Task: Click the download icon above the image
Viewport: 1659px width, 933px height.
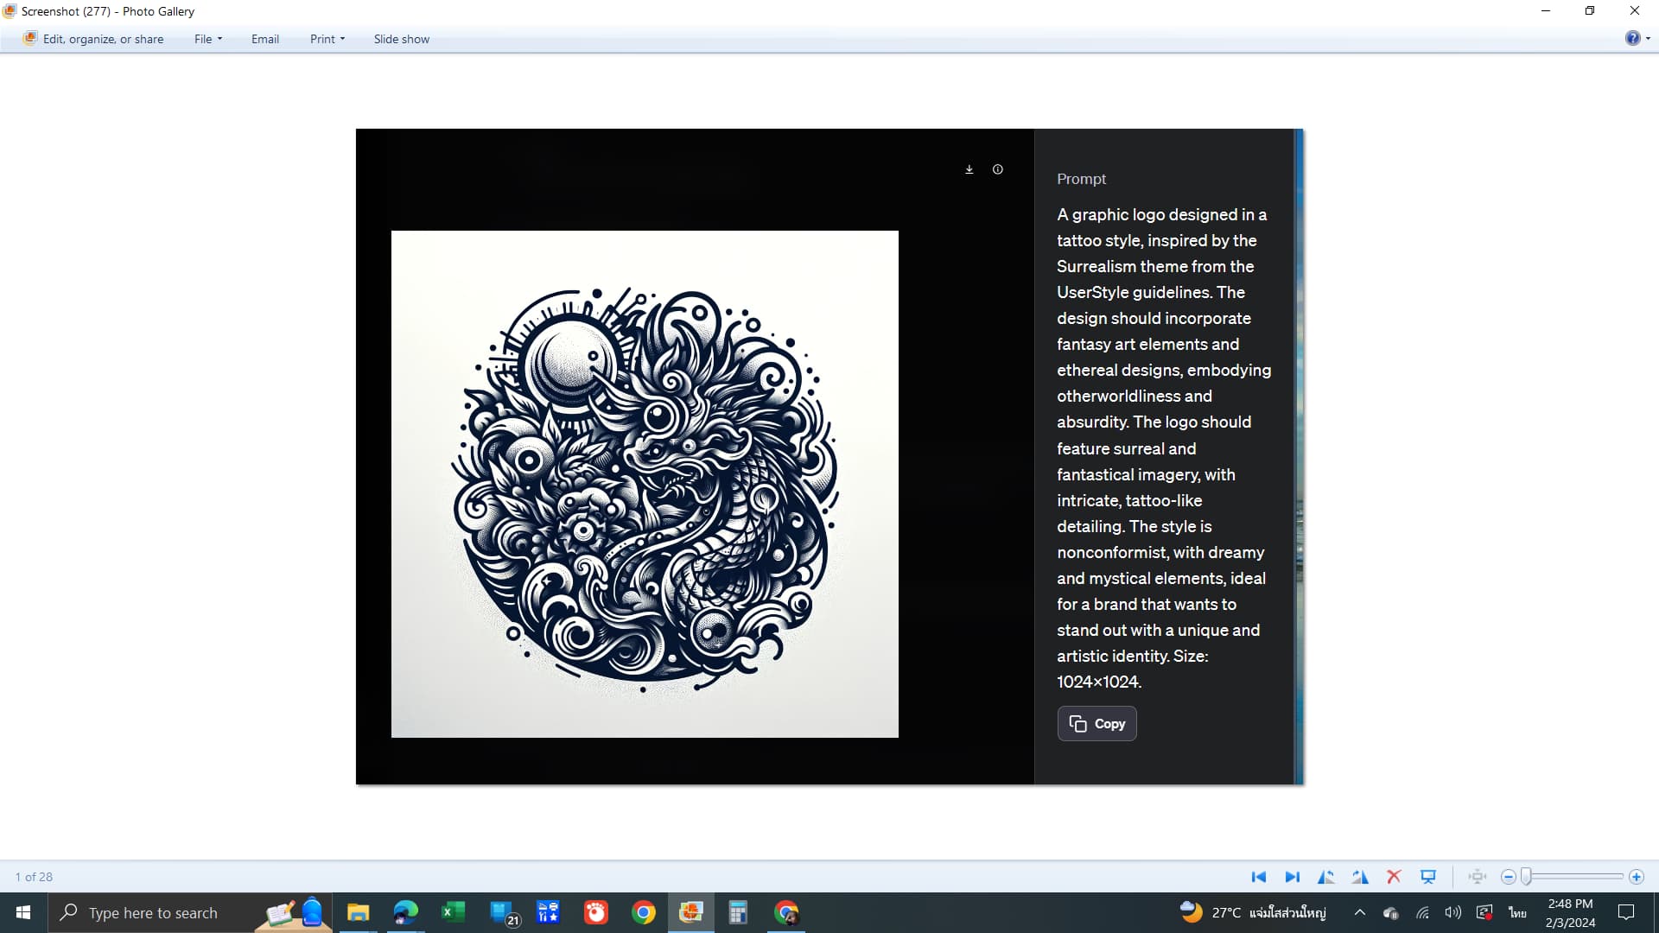Action: [969, 169]
